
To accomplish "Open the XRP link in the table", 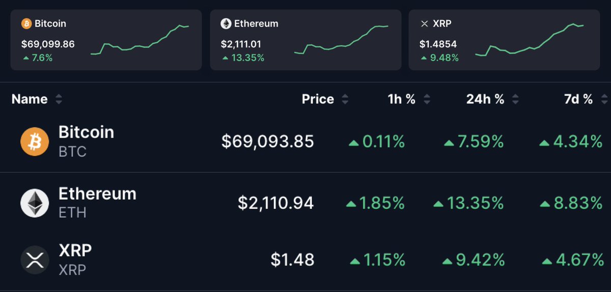I will [75, 251].
